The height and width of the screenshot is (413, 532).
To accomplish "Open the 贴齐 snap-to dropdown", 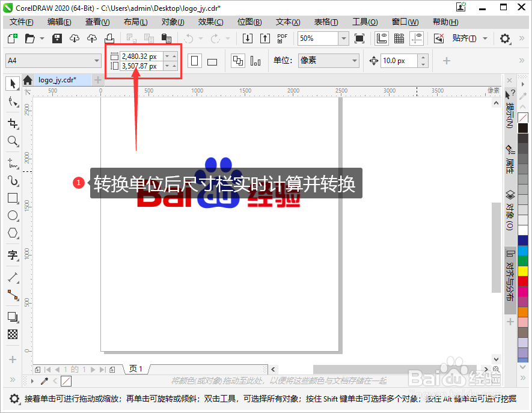I will [x=485, y=38].
